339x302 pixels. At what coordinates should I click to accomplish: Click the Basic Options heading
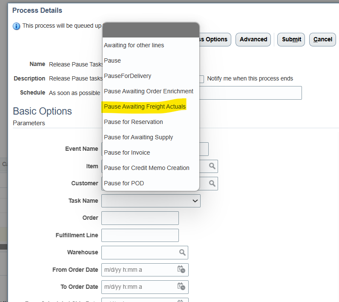click(43, 111)
